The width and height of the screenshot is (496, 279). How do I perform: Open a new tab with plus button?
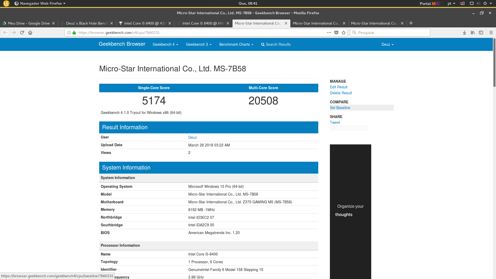[x=411, y=23]
